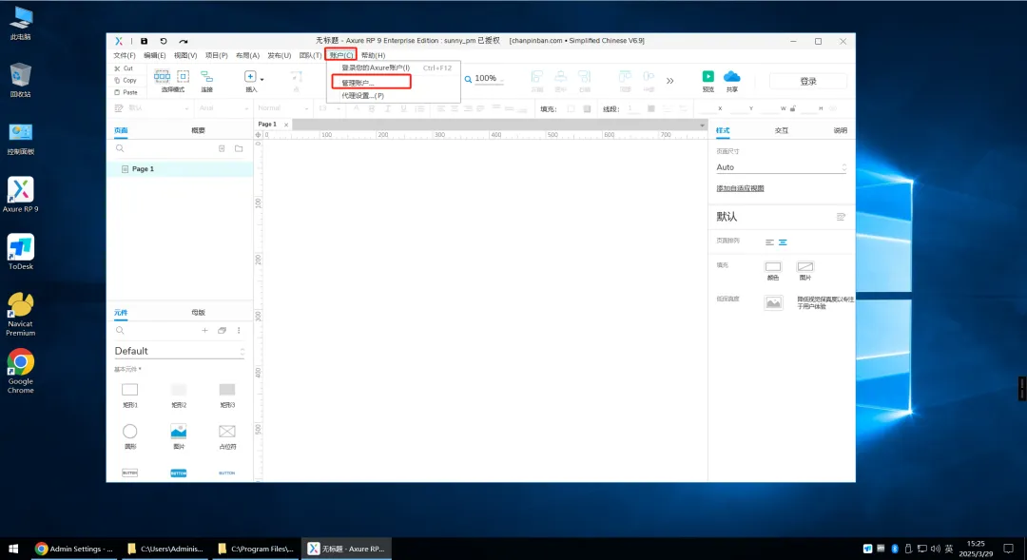Open the 发布(U) menu
1027x560 pixels.
[x=279, y=56]
